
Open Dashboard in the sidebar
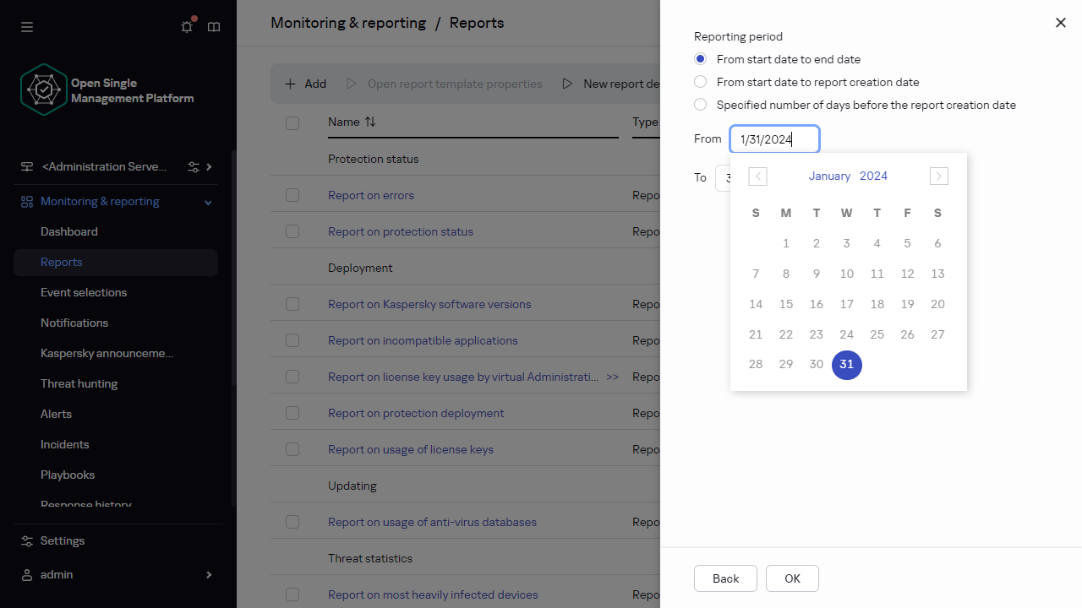69,231
